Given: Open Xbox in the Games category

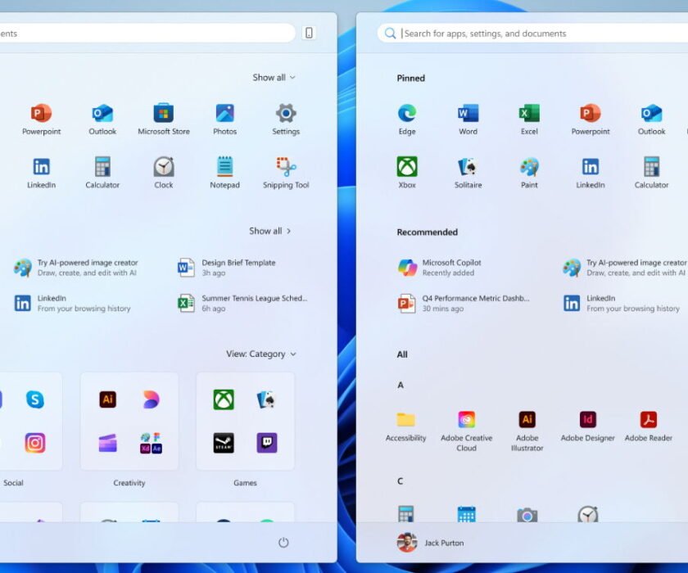Looking at the screenshot, I should pos(224,399).
